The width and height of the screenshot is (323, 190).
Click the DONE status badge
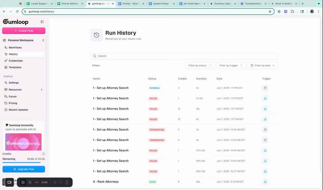click(x=153, y=182)
